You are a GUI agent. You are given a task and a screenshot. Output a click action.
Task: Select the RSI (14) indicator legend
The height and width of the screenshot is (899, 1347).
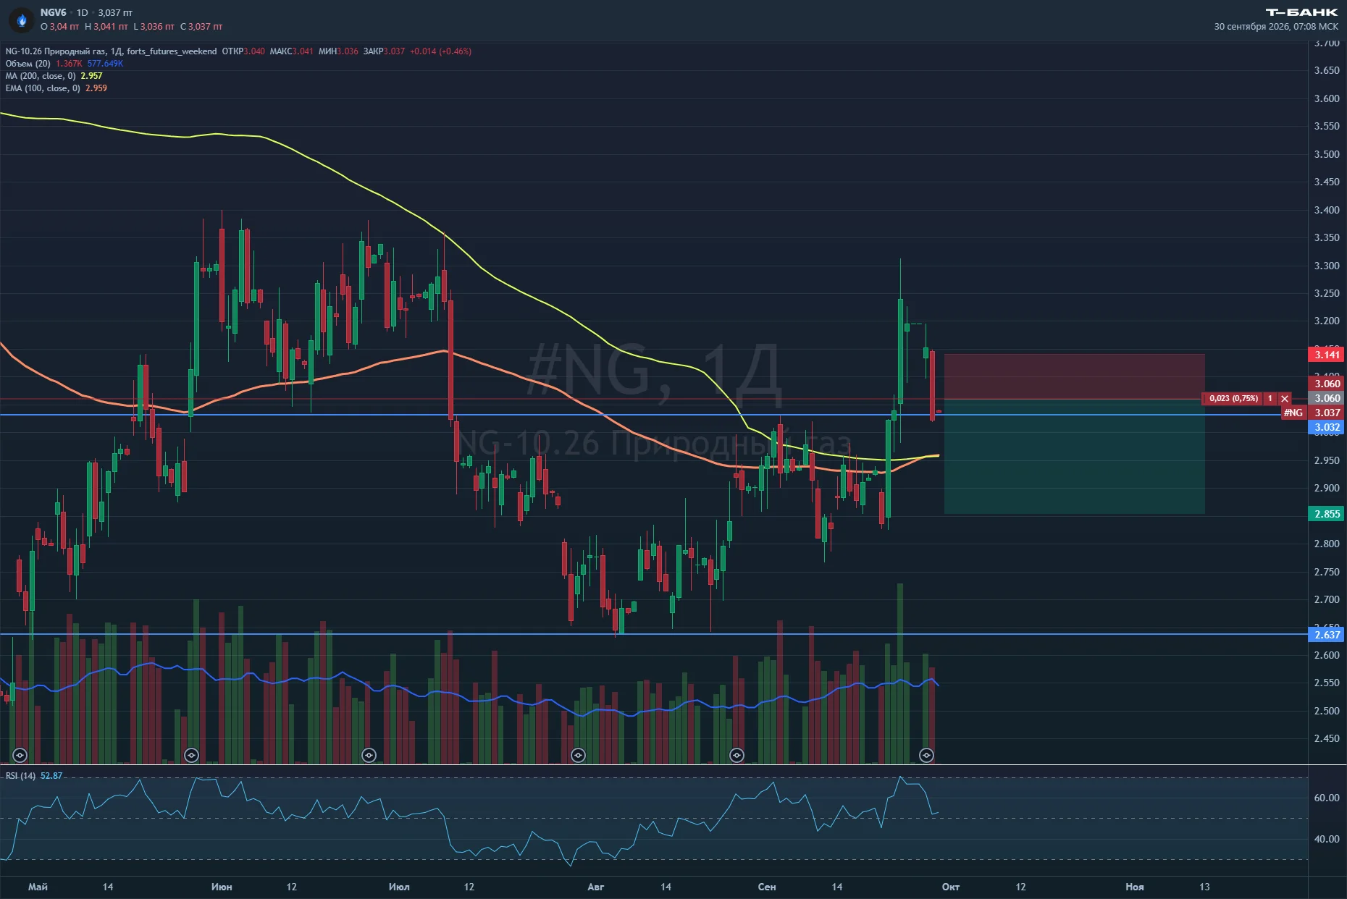pos(20,776)
